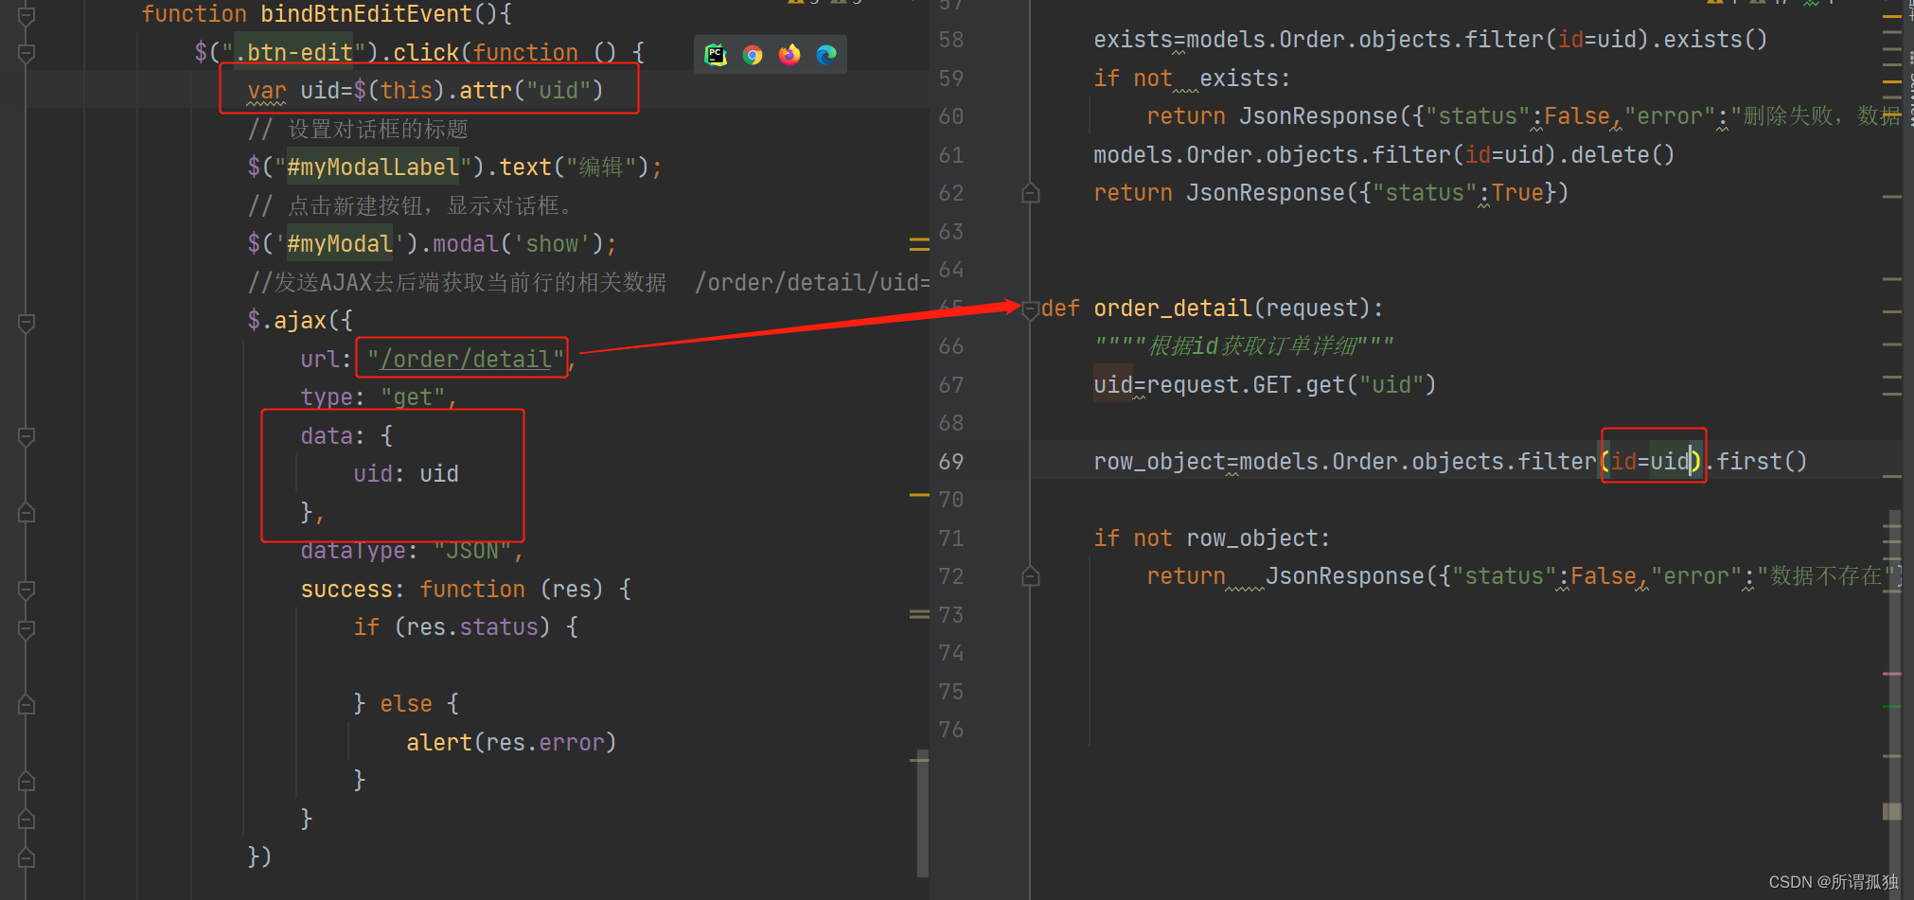Click the $('#myModal').modal('show') line
Viewport: 1914px width, 900px height.
[x=432, y=244]
